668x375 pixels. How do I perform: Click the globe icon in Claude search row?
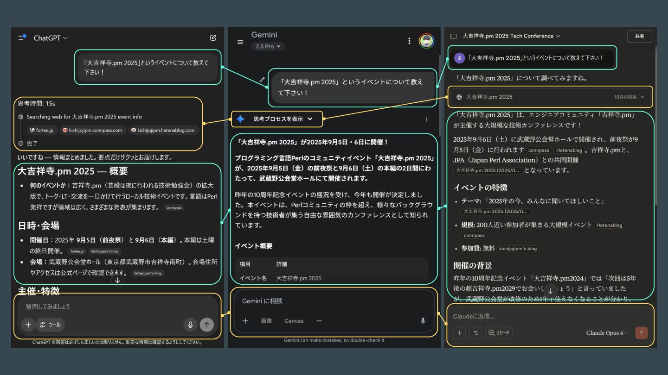pyautogui.click(x=459, y=97)
